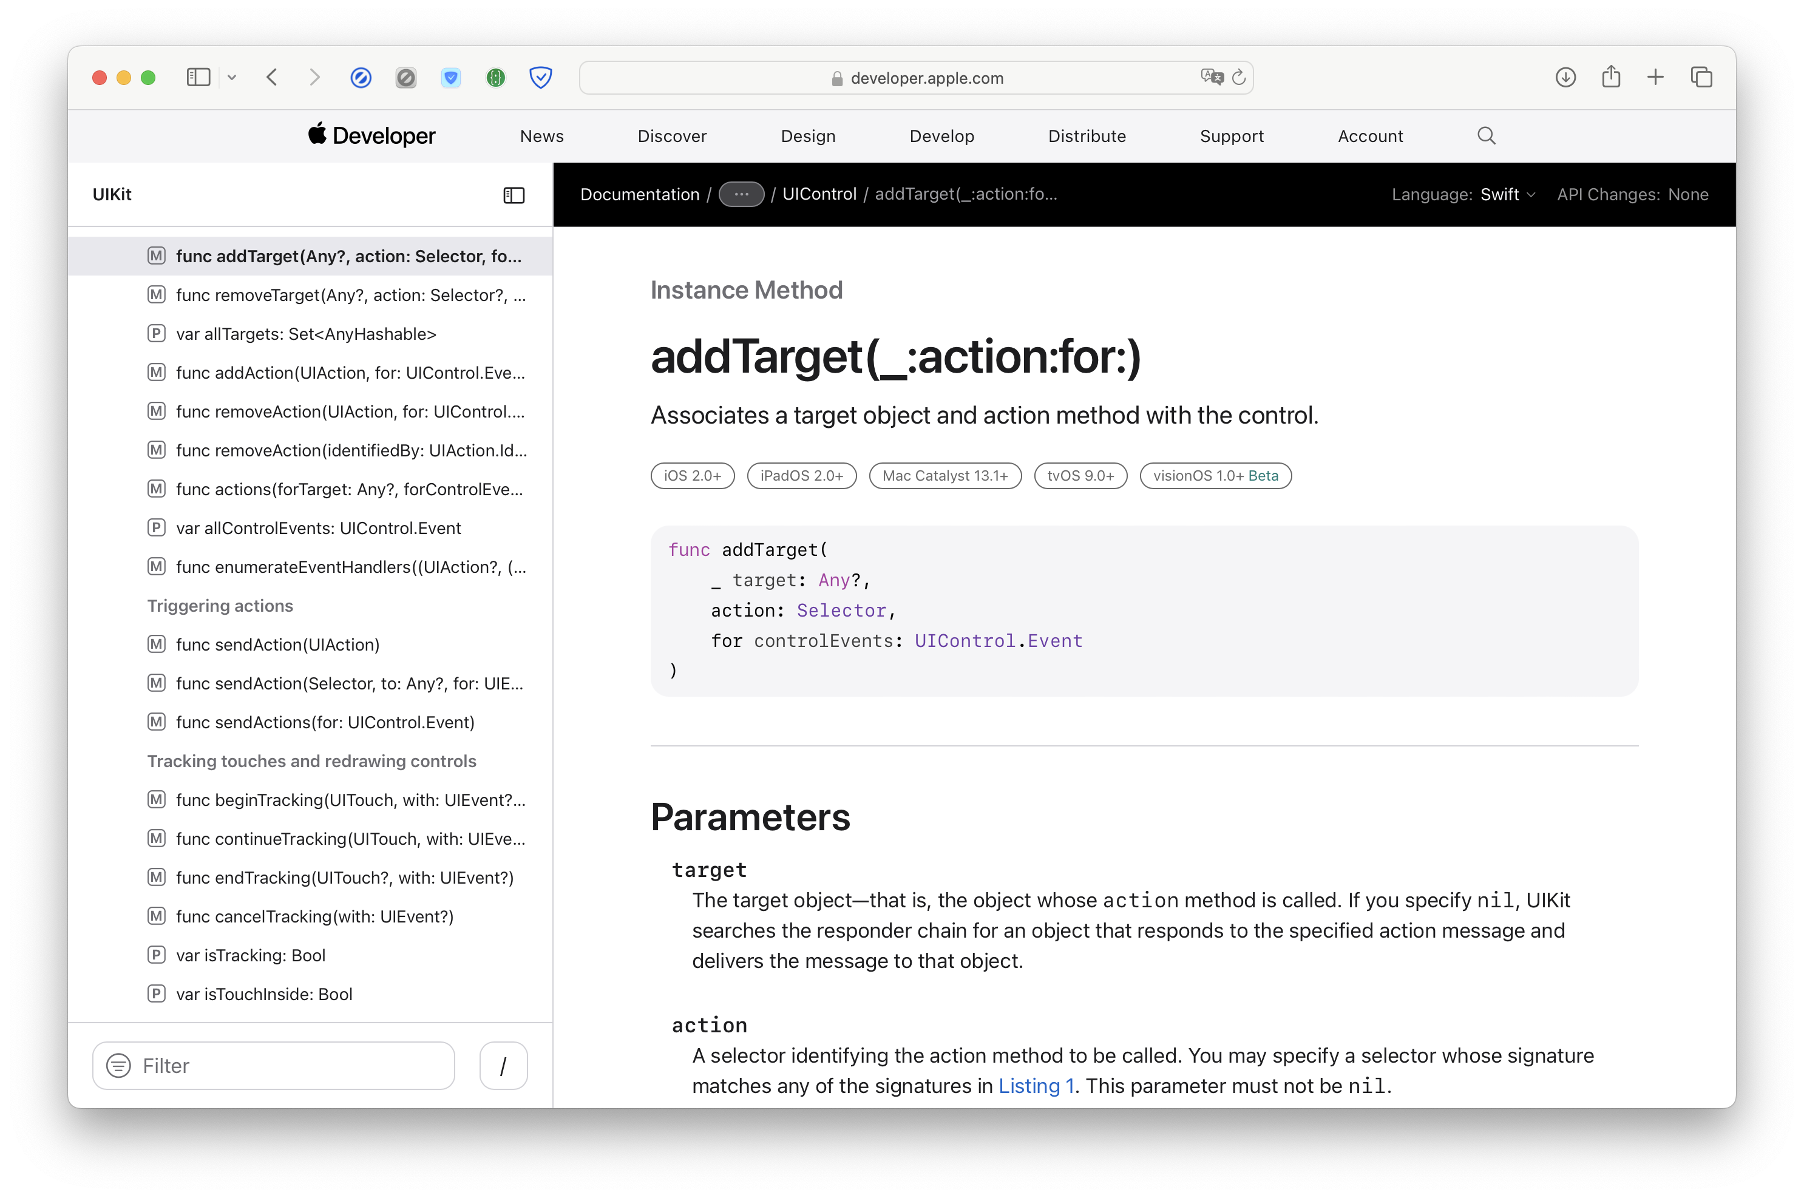Open the downloads icon in the toolbar
Image resolution: width=1804 pixels, height=1198 pixels.
(1565, 77)
